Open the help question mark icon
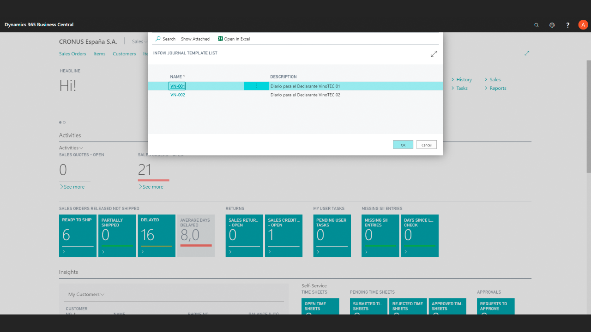This screenshot has width=591, height=332. point(568,25)
